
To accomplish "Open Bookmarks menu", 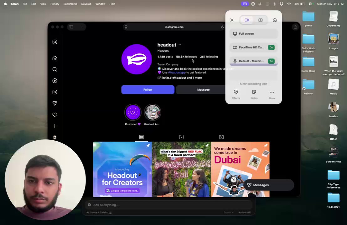I will [x=70, y=4].
